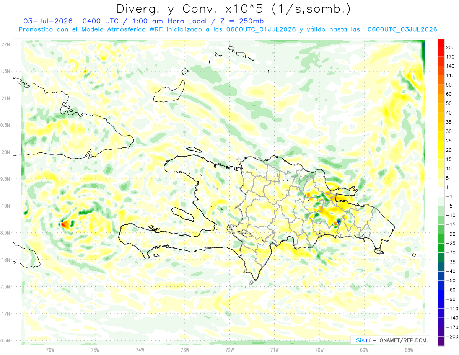
Task: Click the "20N" latitude label
Action: tap(5, 152)
